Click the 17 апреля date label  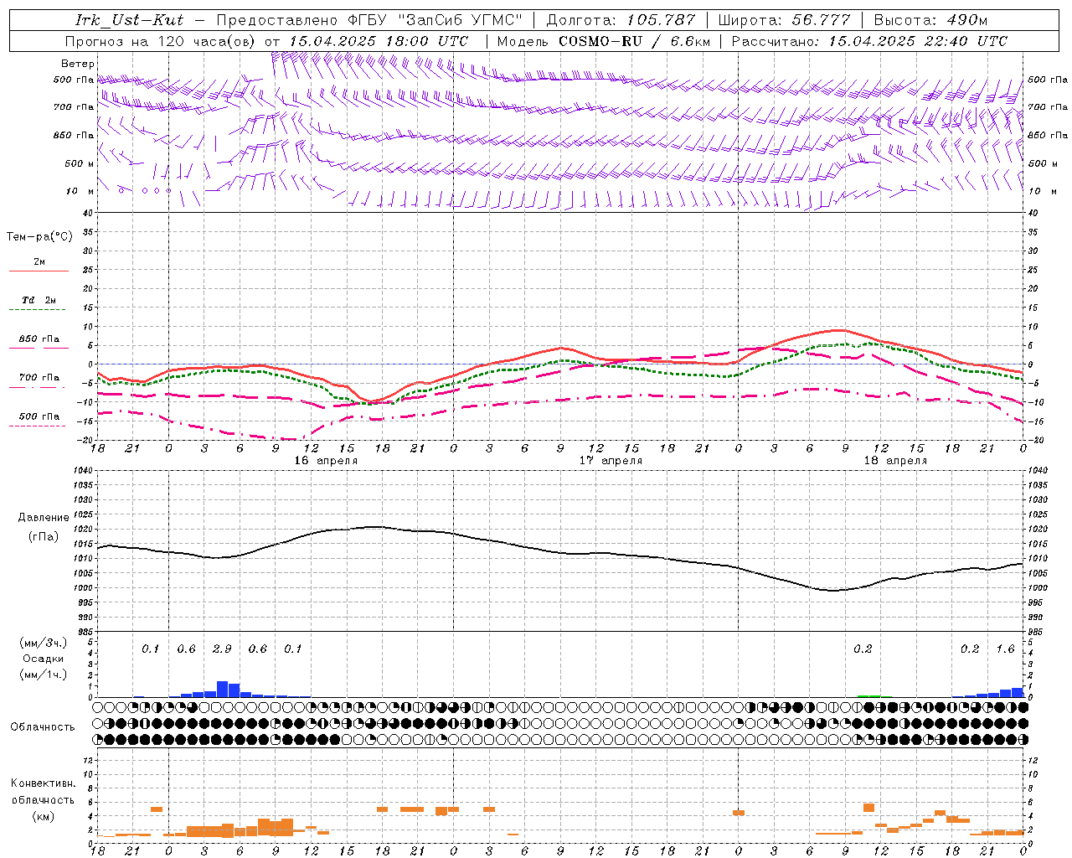pos(611,461)
